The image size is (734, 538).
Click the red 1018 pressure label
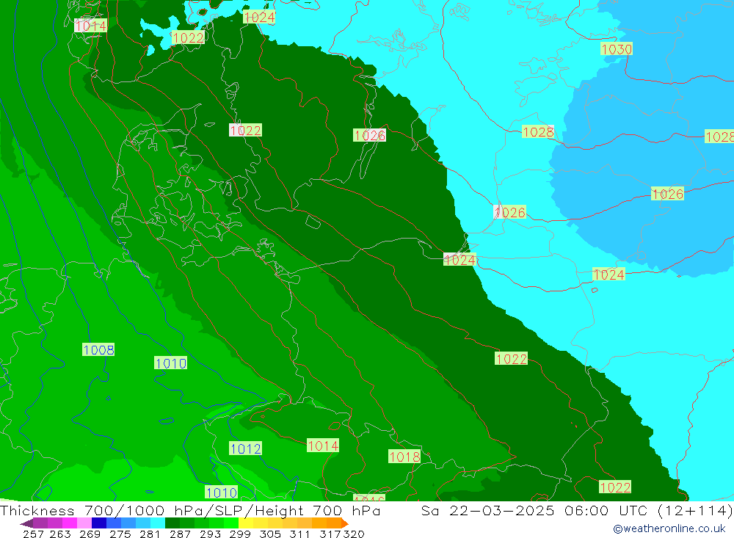pos(404,457)
